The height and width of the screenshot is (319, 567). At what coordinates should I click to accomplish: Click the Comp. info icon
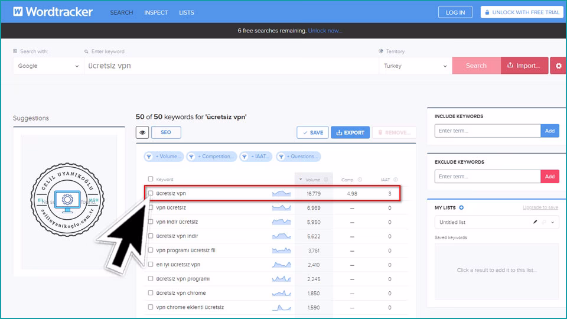point(360,180)
